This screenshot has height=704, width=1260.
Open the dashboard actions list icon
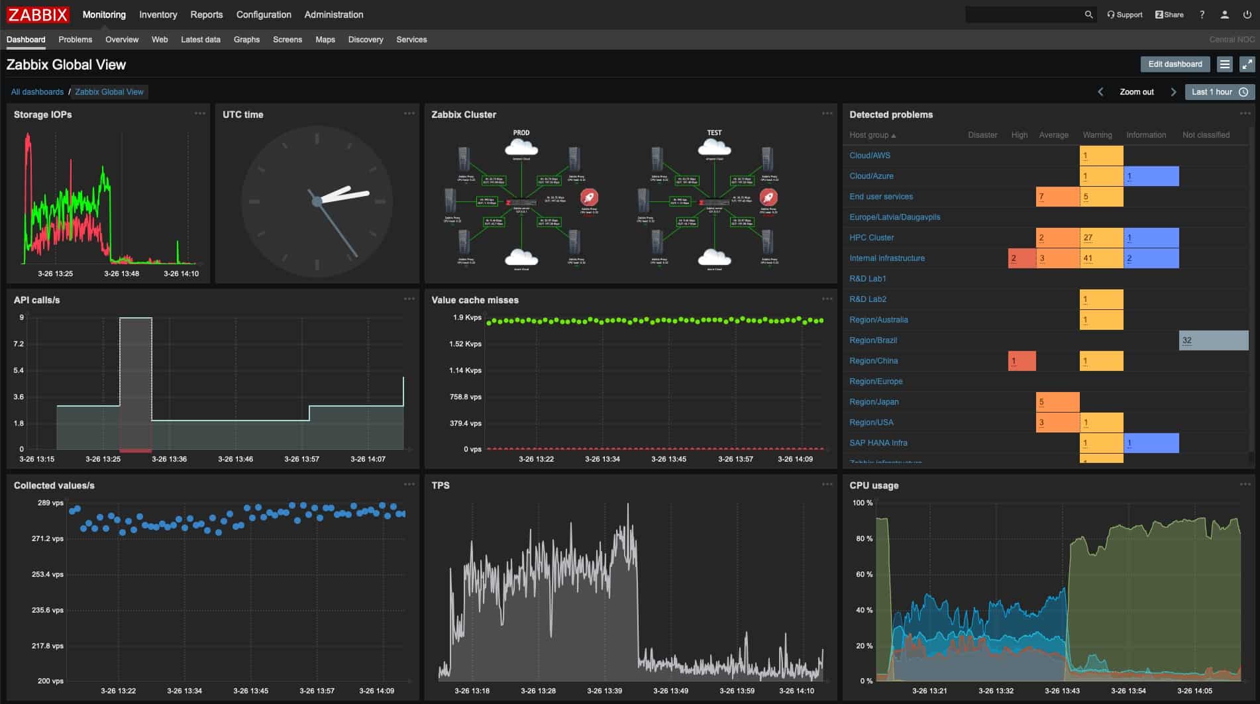coord(1224,64)
